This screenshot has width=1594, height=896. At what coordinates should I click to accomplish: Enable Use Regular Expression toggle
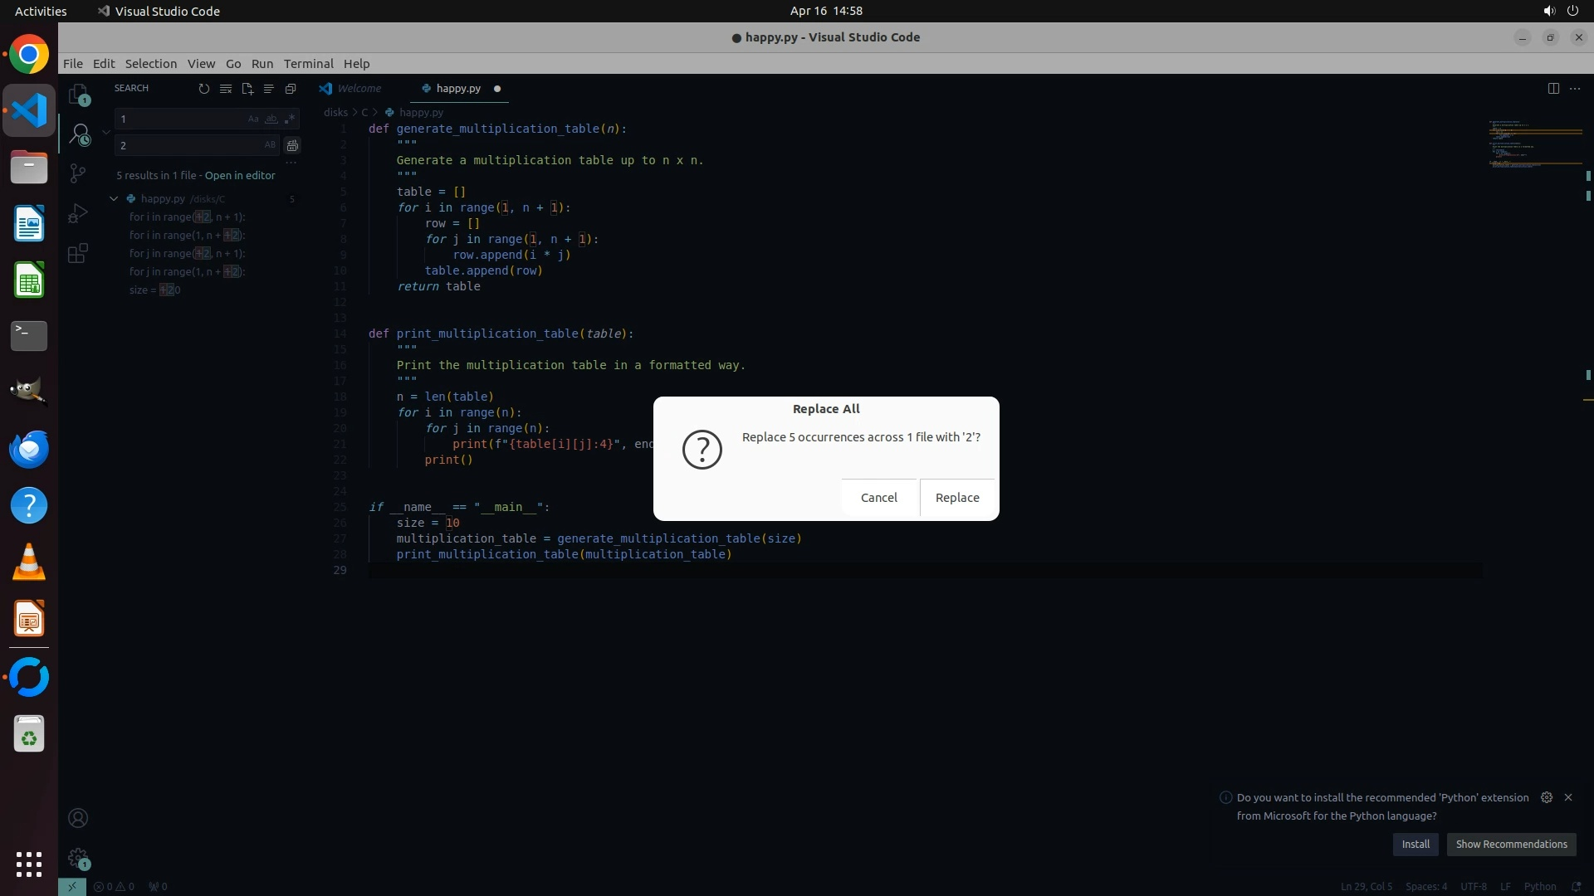click(289, 119)
